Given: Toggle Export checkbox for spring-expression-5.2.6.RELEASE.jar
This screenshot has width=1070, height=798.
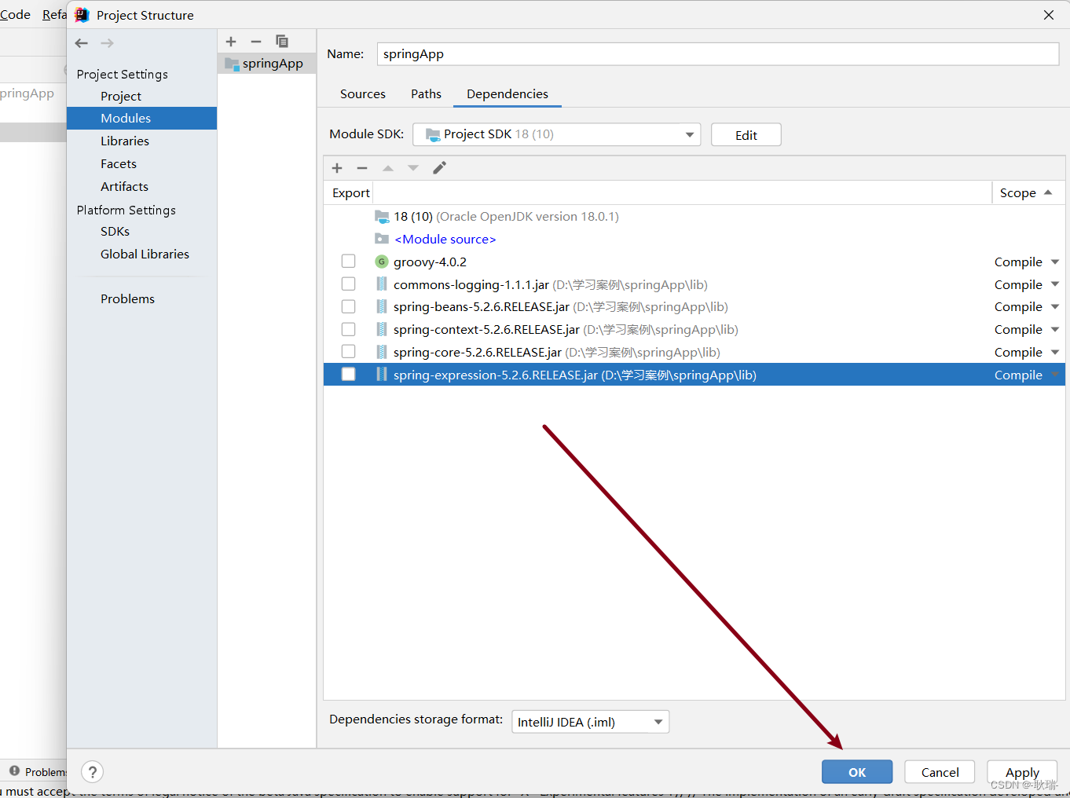Looking at the screenshot, I should (x=349, y=375).
